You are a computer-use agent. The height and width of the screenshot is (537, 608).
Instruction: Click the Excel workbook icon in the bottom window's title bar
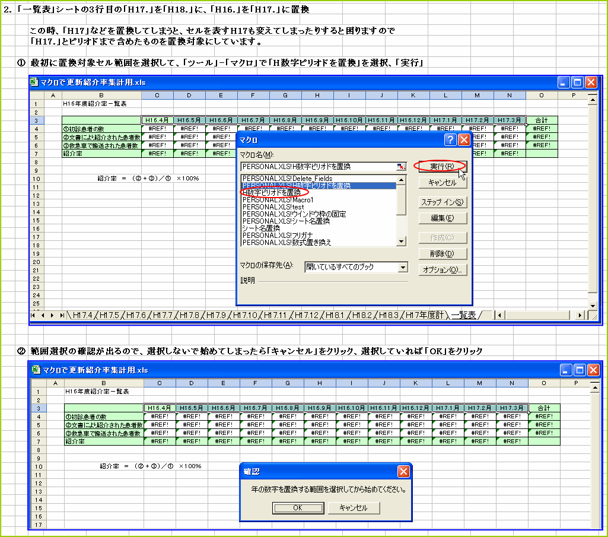pos(33,370)
